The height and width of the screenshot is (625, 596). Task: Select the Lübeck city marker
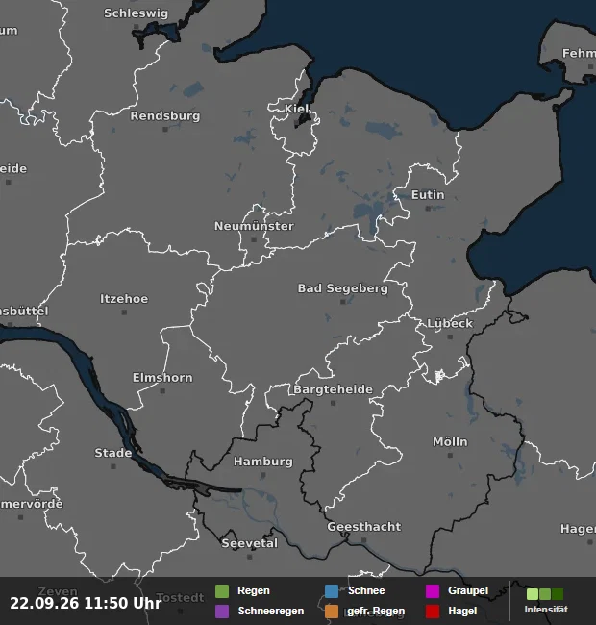point(450,337)
